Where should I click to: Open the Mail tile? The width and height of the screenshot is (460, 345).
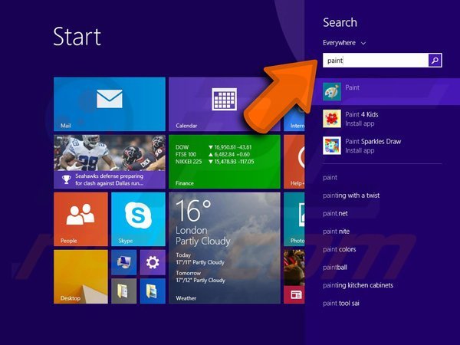click(110, 104)
